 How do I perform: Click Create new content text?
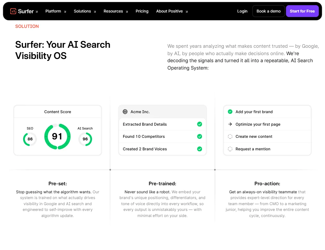[x=254, y=137]
